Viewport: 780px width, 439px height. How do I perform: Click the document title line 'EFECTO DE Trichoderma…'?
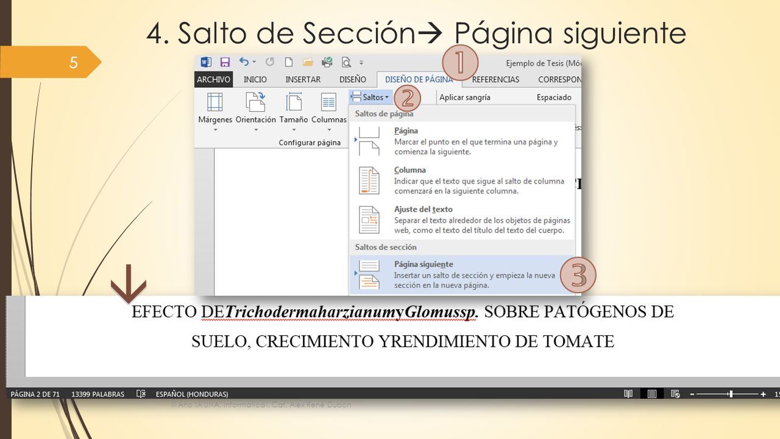[403, 312]
